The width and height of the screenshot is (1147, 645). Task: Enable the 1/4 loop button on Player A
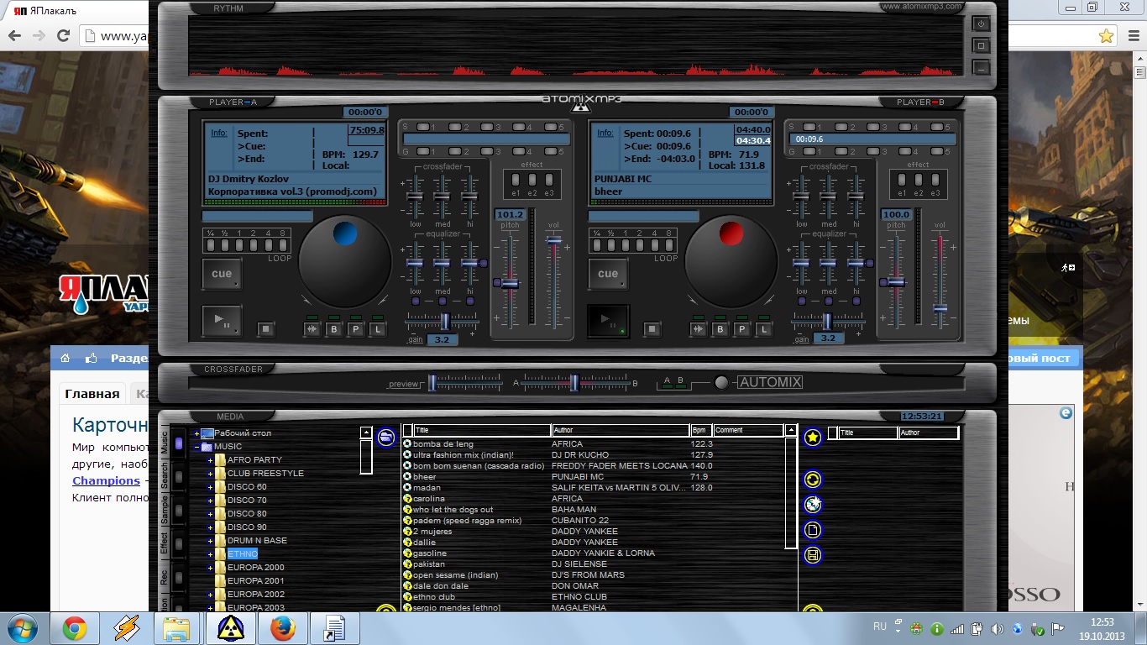212,246
